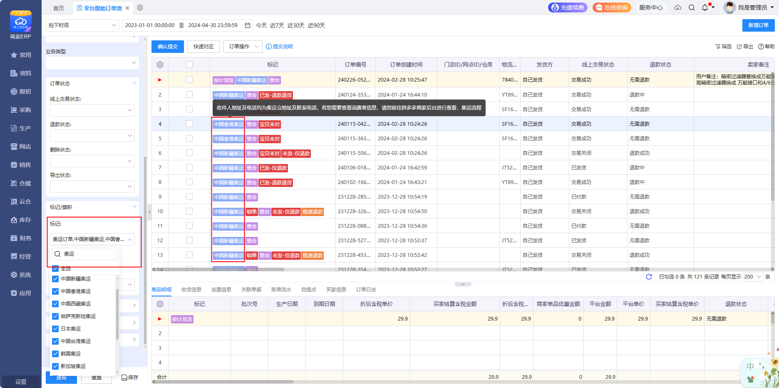779x388 pixels.
Task: Check the row 7 order checkbox
Action: 189,167
